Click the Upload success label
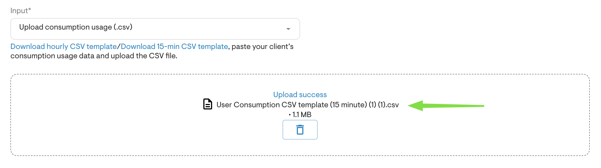This screenshot has width=601, height=168. pos(300,94)
